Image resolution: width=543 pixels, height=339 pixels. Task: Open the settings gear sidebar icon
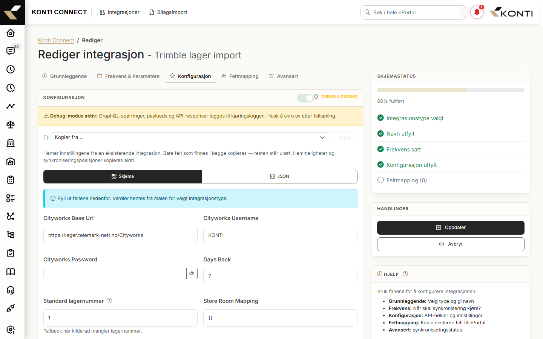[x=11, y=330]
